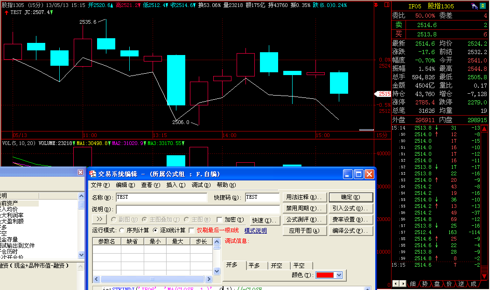Image resolution: width=490 pixels, height=290 pixels.
Task: Click the 说明 description input field
Action: click(x=197, y=209)
